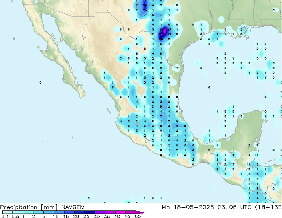This screenshot has width=282, height=218.
Task: Click the legend tick label '25'
Action: pyautogui.click(x=86, y=216)
